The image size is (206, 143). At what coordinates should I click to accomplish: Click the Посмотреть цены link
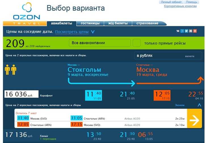pyautogui.click(x=72, y=32)
